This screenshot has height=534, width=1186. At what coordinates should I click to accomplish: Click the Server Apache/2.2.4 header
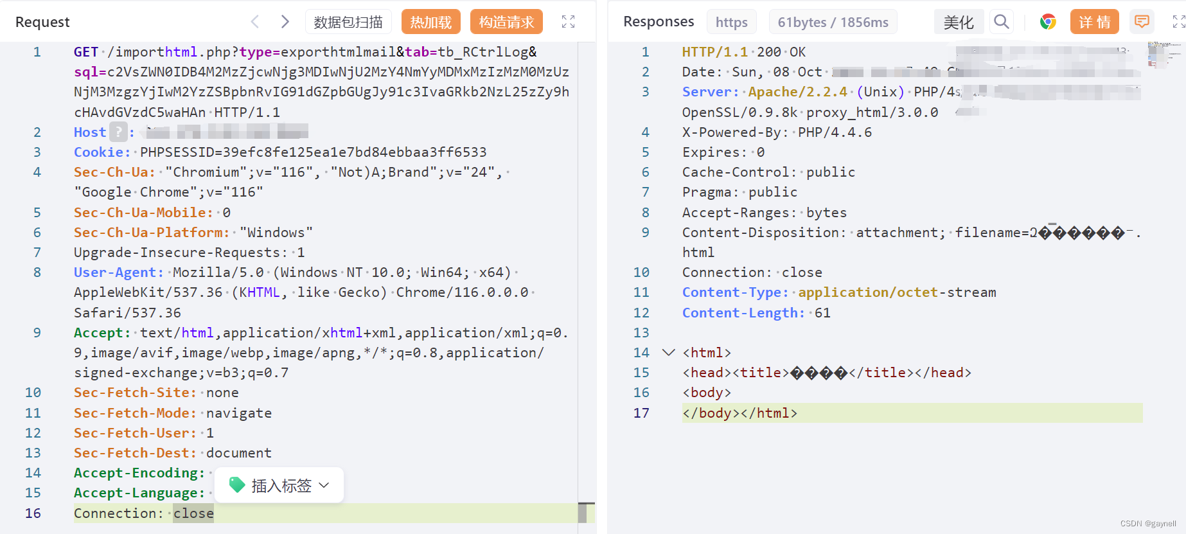click(765, 91)
